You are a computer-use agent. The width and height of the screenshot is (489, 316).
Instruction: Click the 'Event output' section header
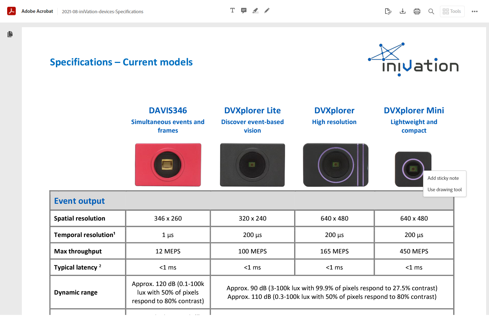pos(80,201)
